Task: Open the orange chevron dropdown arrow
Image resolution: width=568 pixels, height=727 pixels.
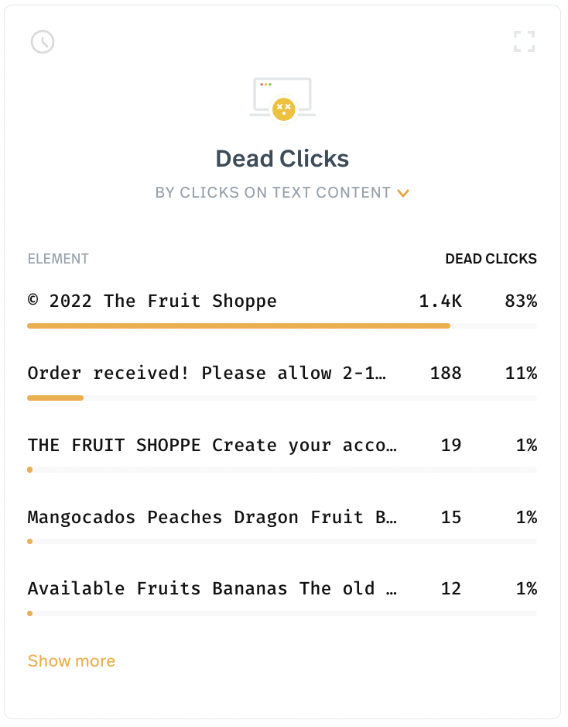Action: tap(403, 193)
